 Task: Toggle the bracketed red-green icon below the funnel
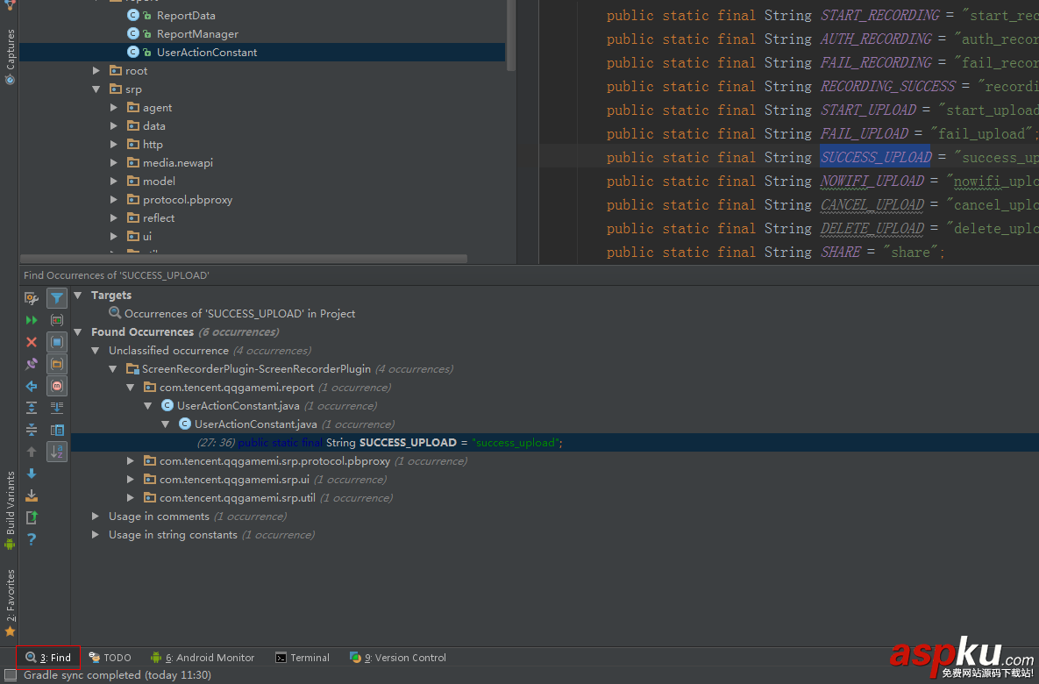(x=57, y=320)
